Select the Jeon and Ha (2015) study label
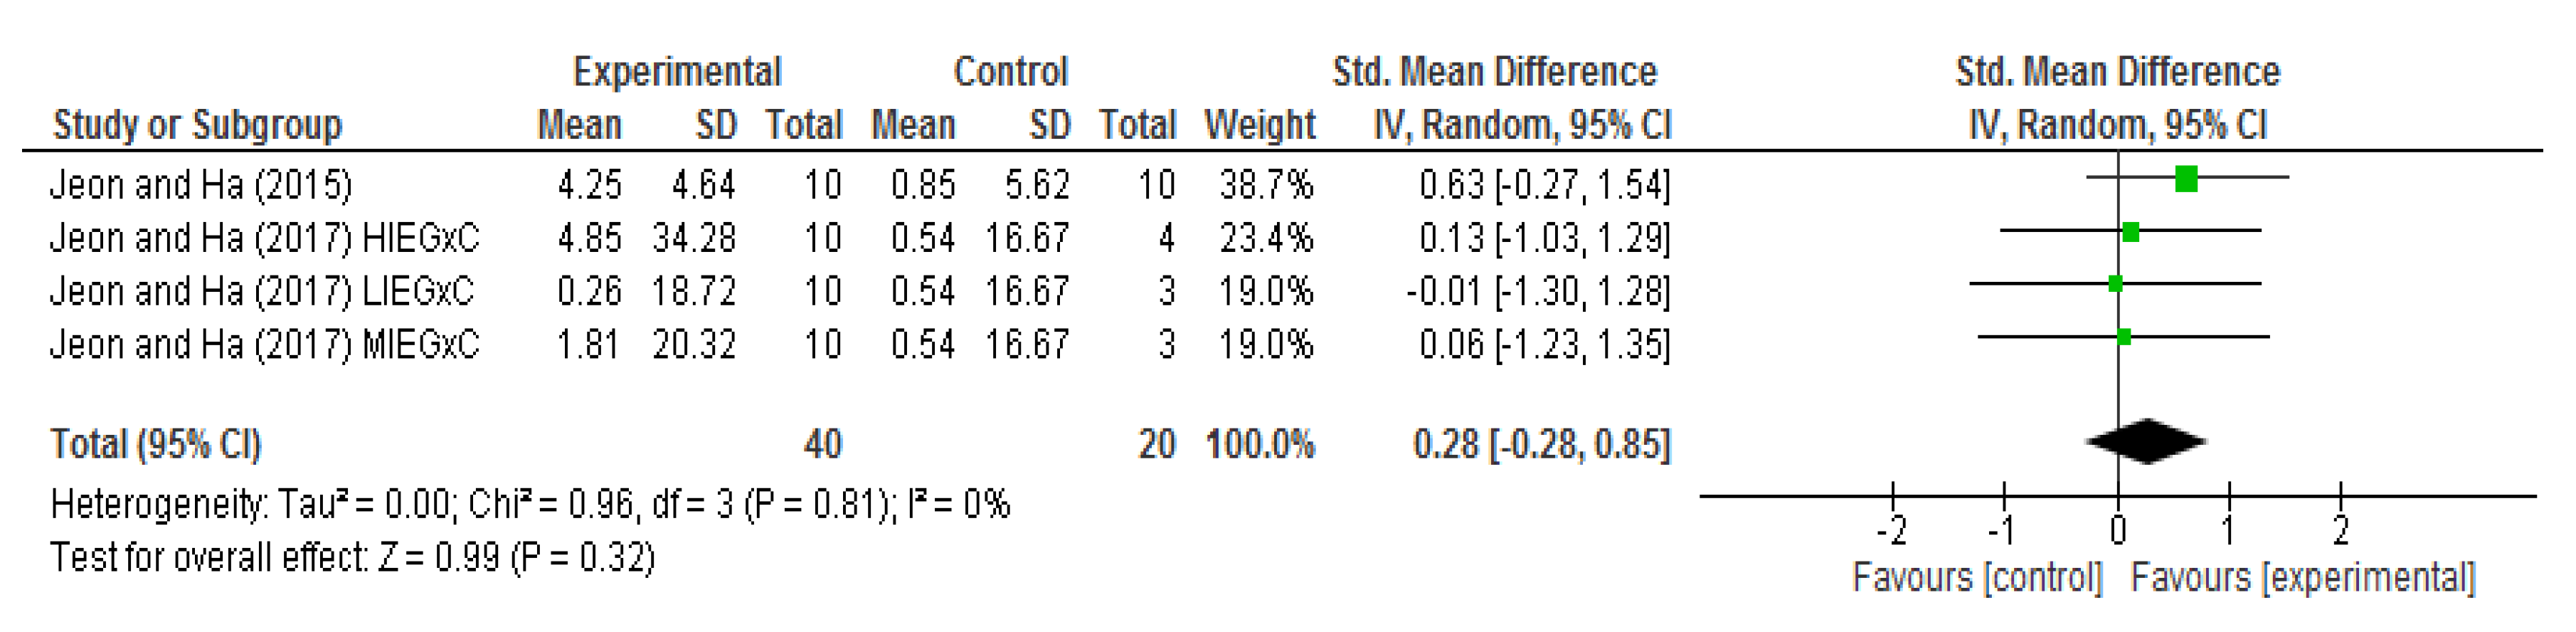Viewport: 2576px width, 632px height. tap(201, 185)
